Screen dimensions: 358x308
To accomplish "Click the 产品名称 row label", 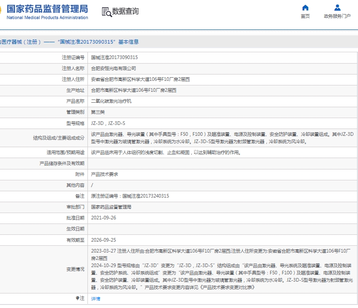I will [x=75, y=101].
